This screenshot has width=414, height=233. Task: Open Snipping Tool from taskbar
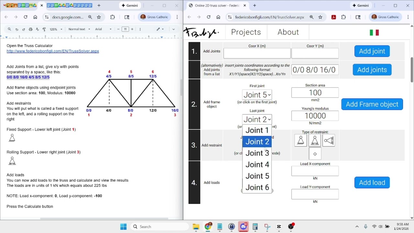(267, 227)
